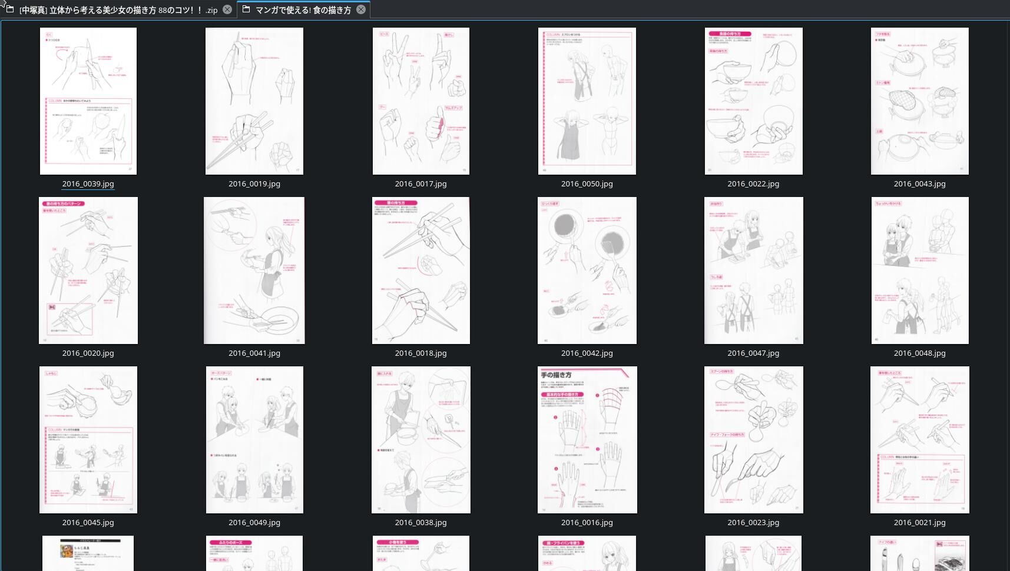Select the 2016_0021.jpg thumbnail

(920, 440)
